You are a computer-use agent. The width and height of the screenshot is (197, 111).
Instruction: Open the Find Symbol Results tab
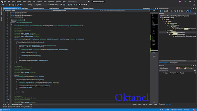[27, 107]
